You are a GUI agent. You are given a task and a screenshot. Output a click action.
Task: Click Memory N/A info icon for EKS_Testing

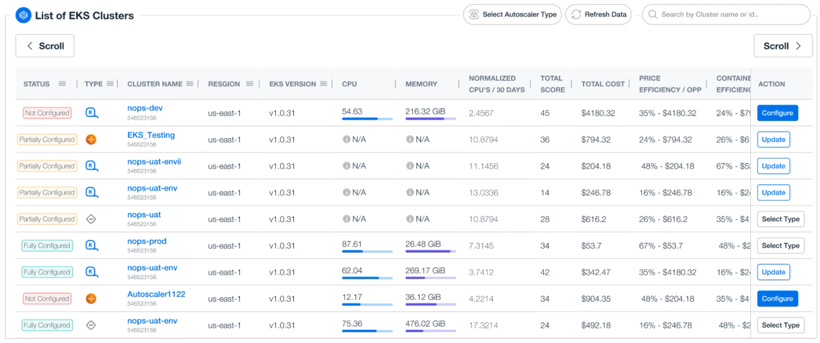pyautogui.click(x=410, y=139)
